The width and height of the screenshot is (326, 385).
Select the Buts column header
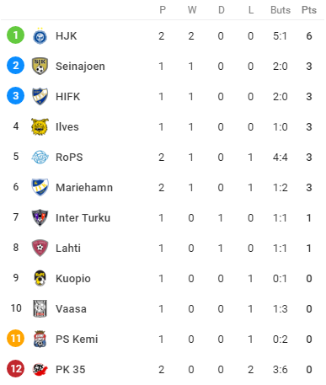click(281, 10)
